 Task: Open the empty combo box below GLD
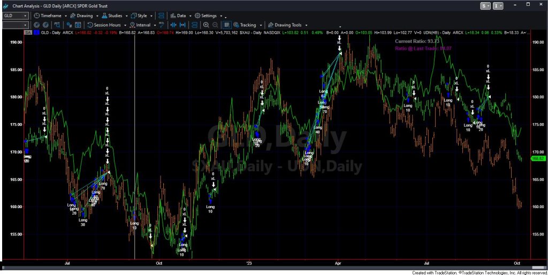pos(16,25)
